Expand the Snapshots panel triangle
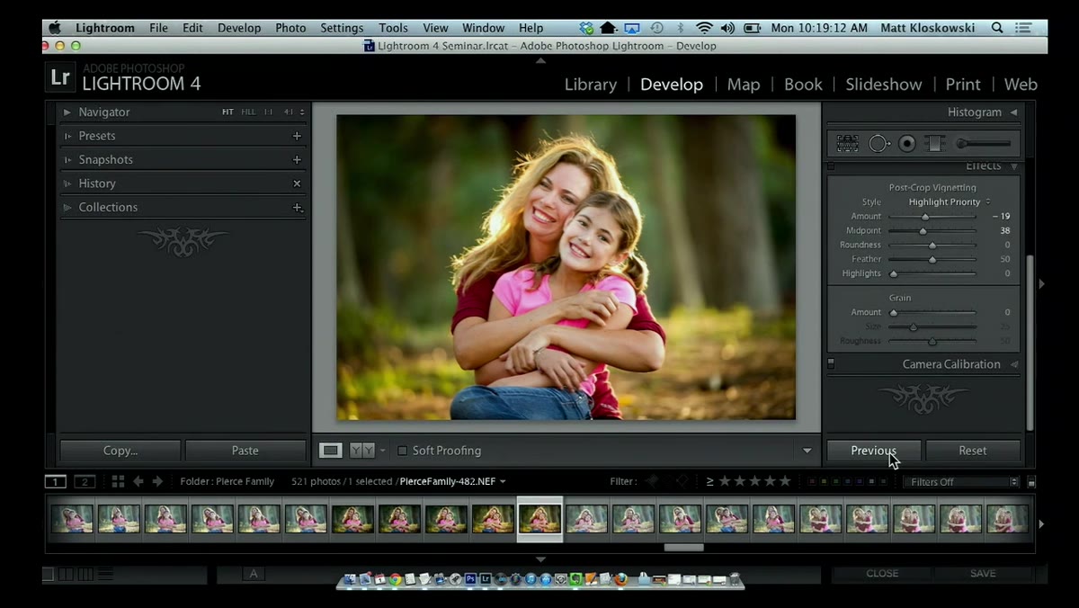Screen dimensions: 1079x608 [67, 159]
